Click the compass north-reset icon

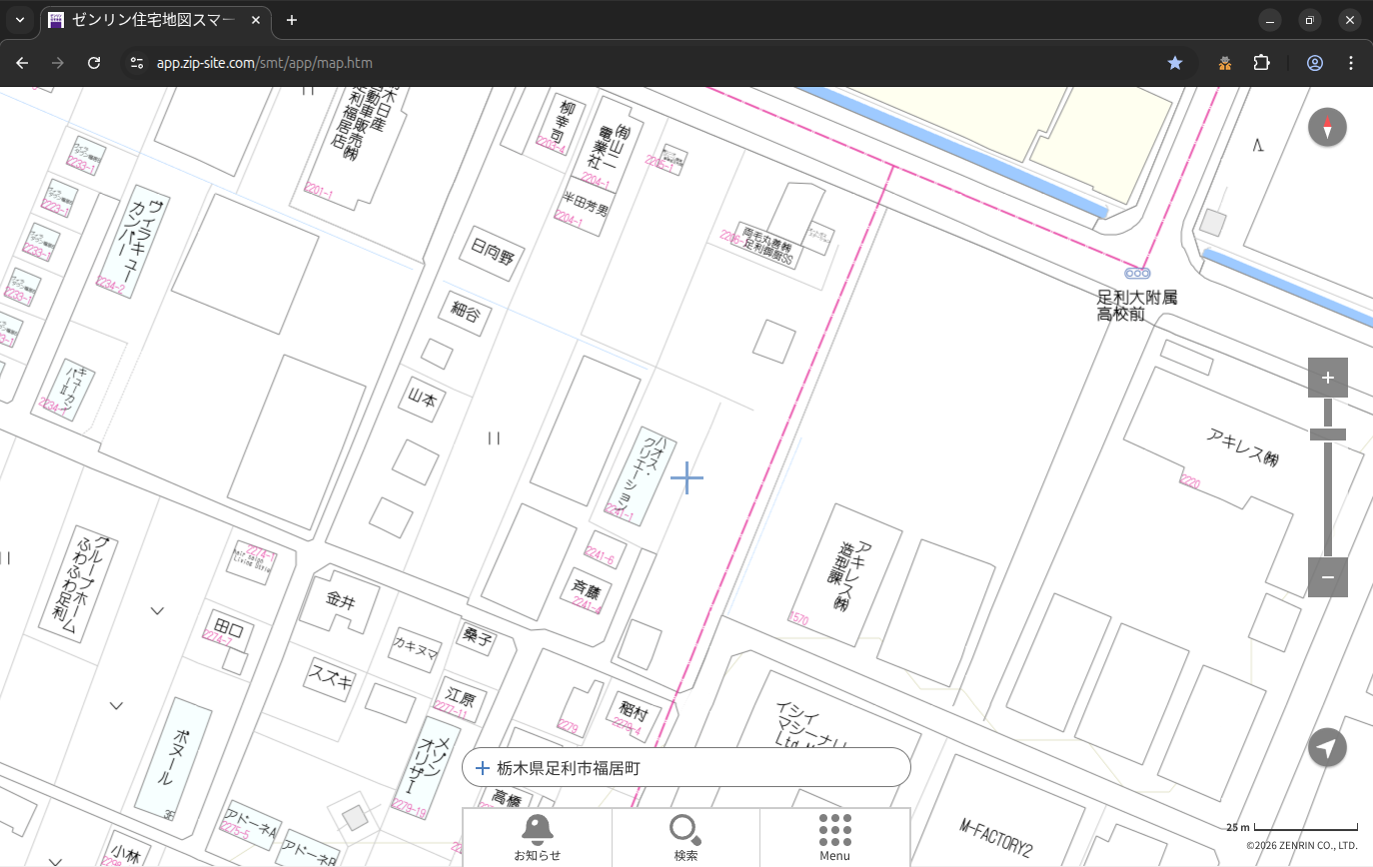[x=1327, y=128]
